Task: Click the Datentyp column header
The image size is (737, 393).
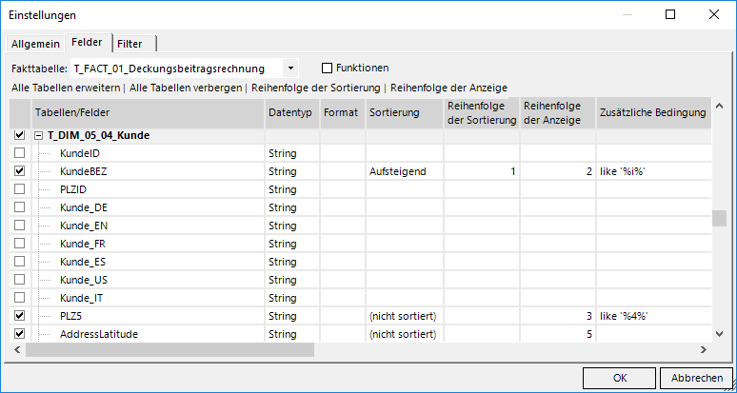Action: click(x=290, y=113)
